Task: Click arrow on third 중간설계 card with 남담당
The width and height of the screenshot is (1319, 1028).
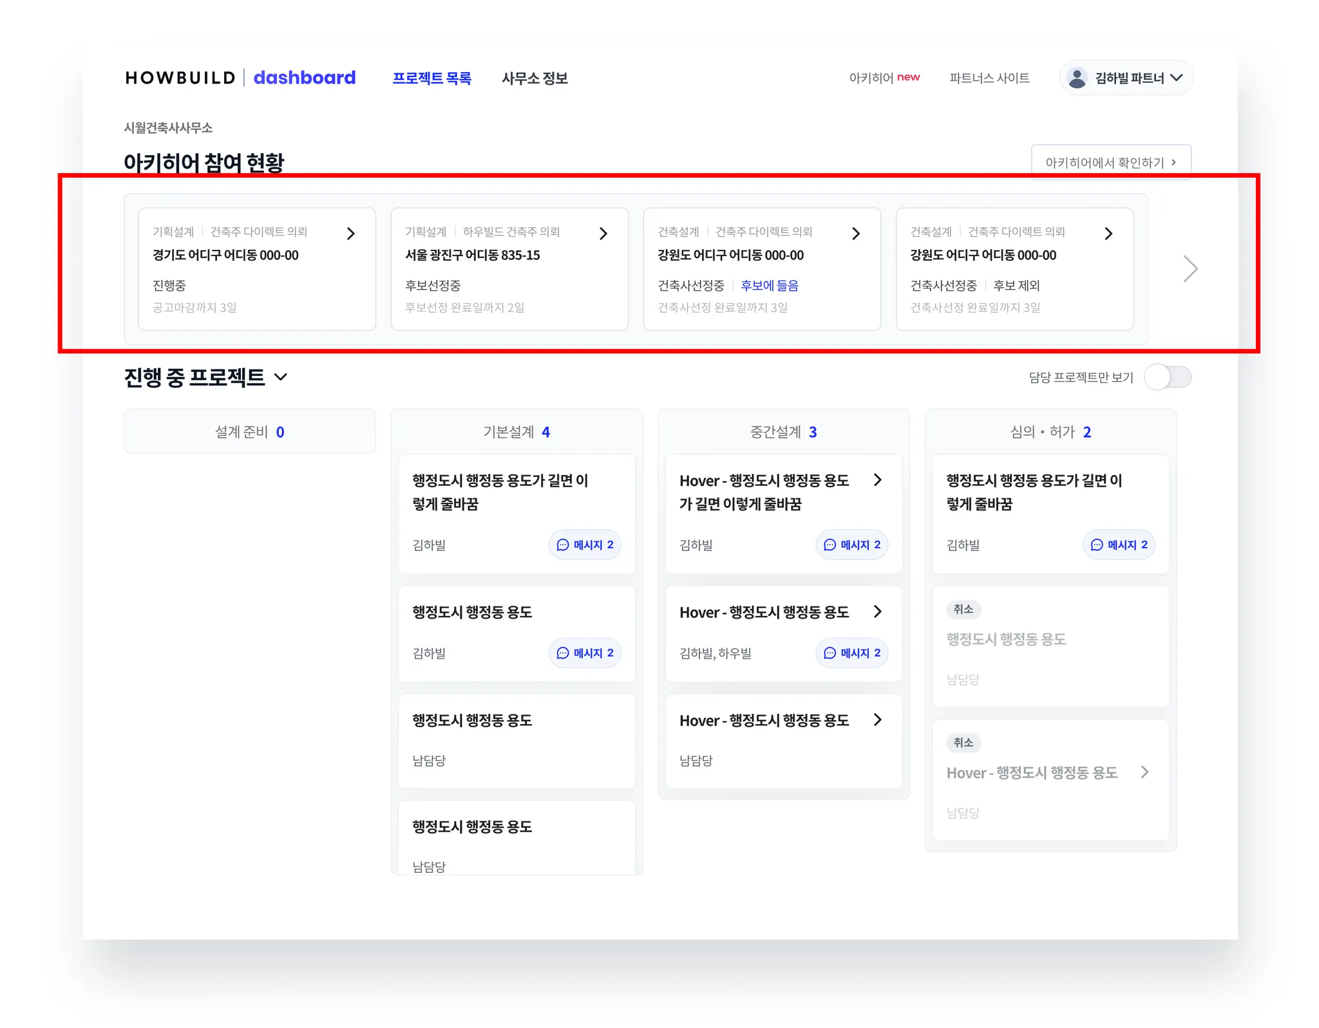Action: 877,720
